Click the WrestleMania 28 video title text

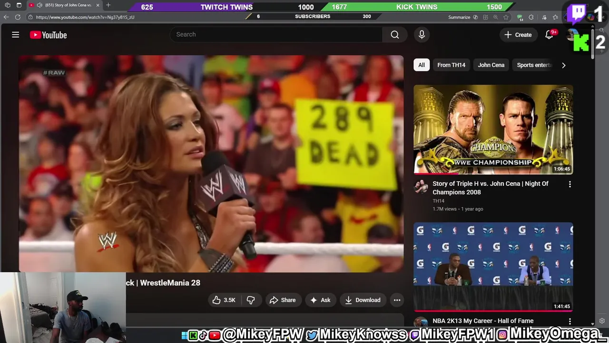pos(163,282)
